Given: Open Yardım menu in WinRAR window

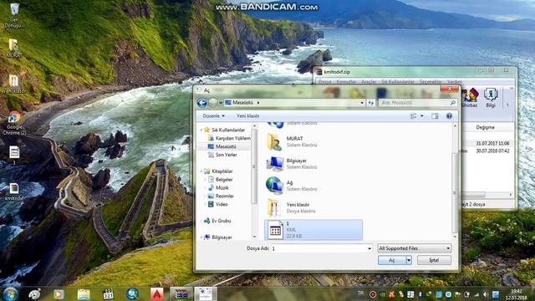Looking at the screenshot, I should 455,82.
